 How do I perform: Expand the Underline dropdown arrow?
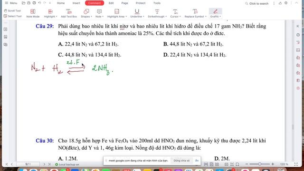pyautogui.click(x=143, y=17)
